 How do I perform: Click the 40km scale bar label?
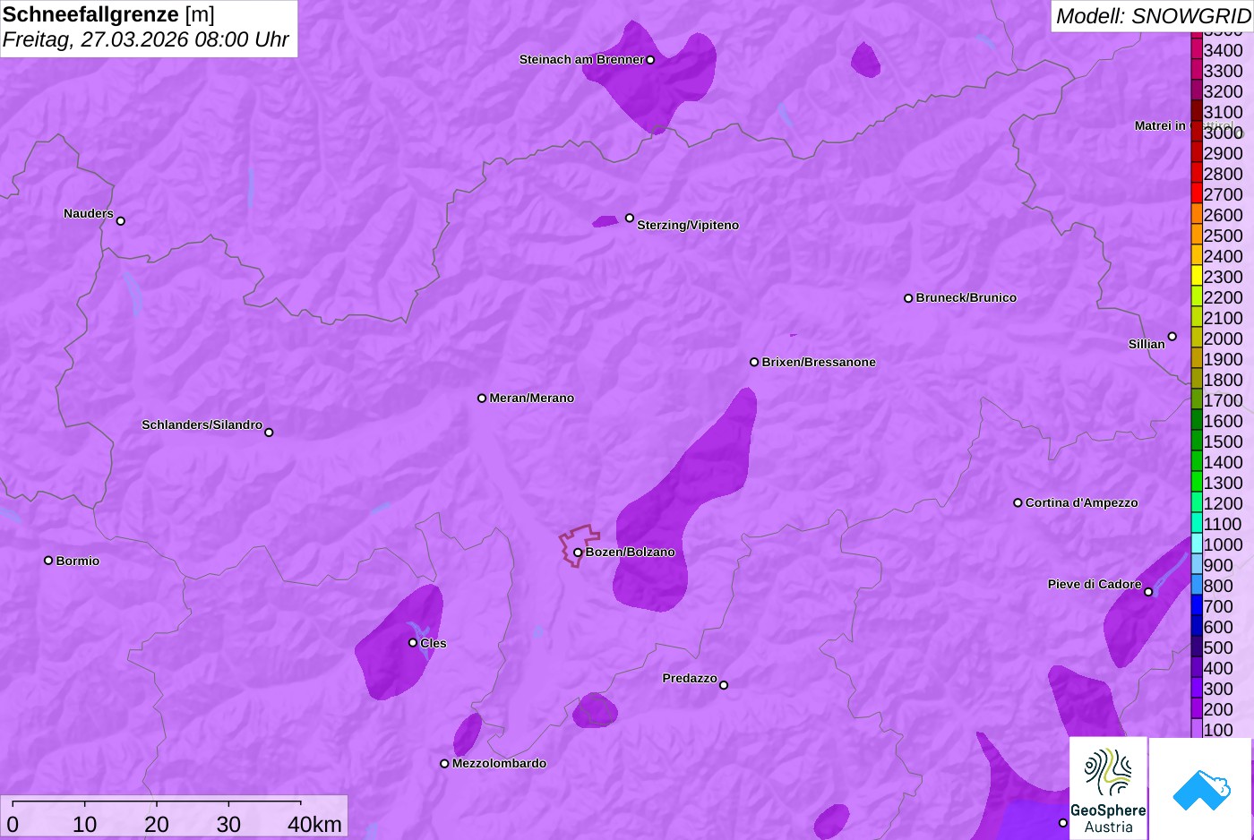coord(314,824)
